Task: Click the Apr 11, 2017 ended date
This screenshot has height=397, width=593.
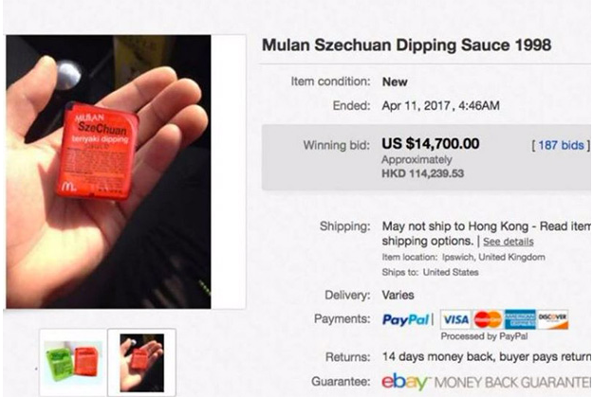Action: click(440, 104)
